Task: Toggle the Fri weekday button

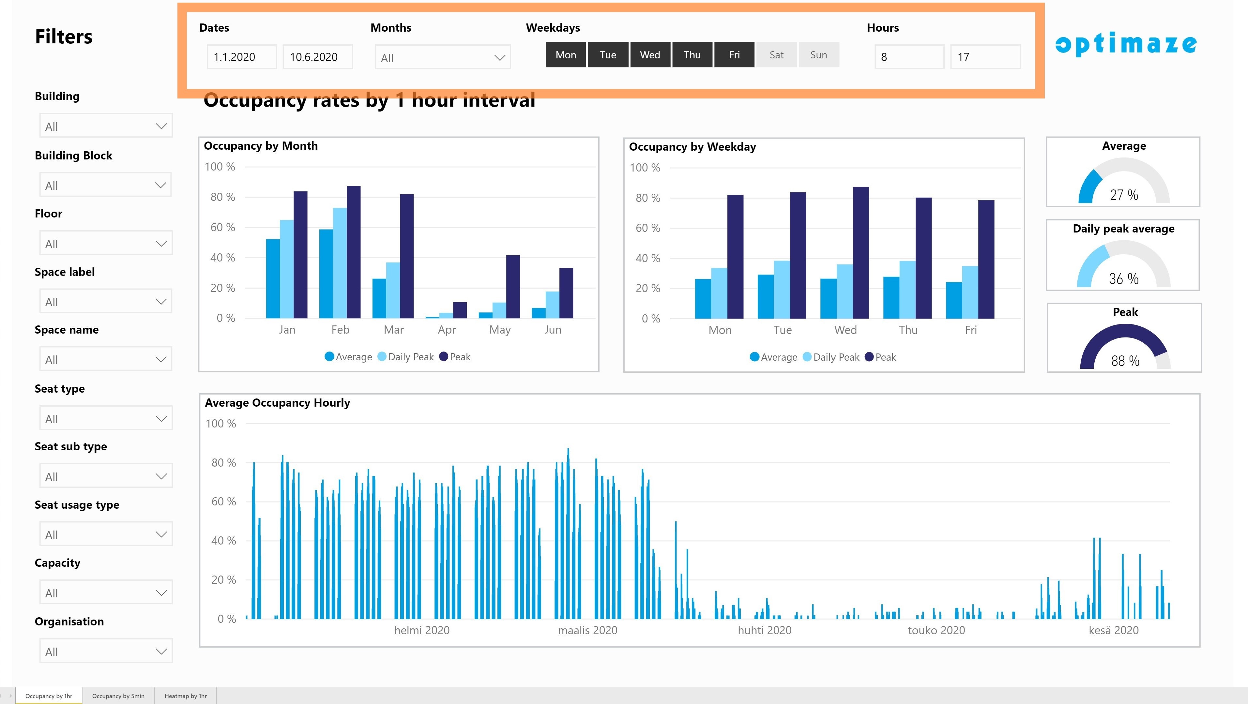Action: click(x=734, y=55)
